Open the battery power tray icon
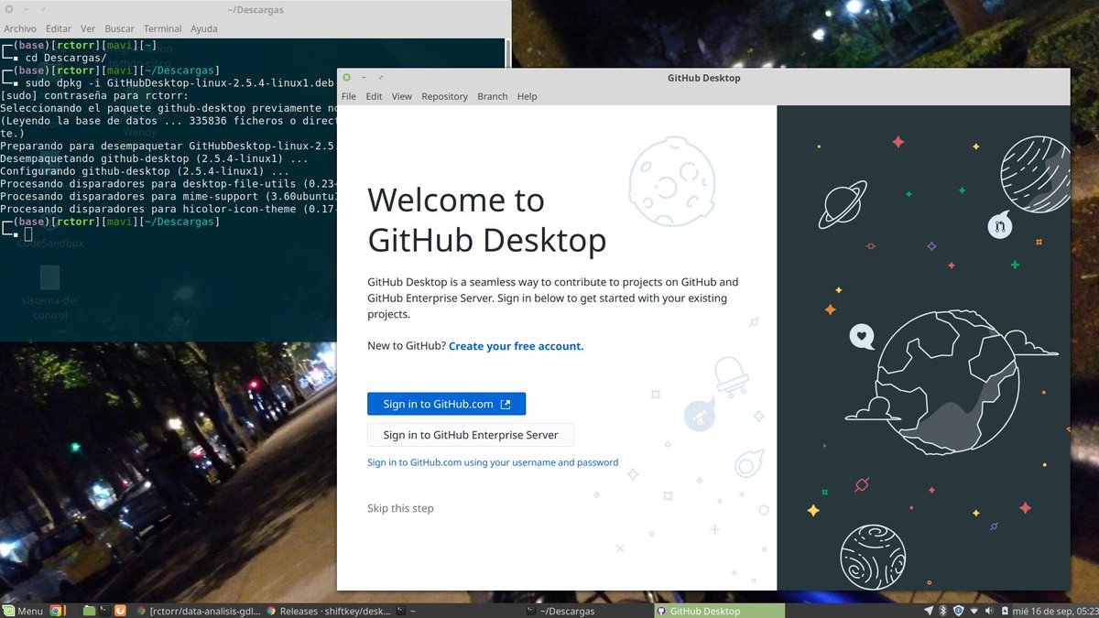Screen dimensions: 1099x618 click(1005, 611)
